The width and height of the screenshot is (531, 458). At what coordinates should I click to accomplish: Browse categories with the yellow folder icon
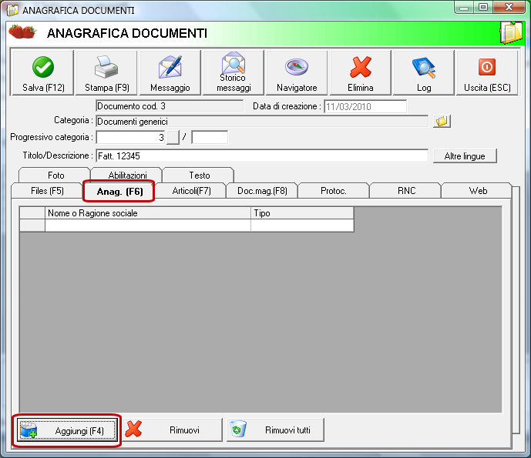pos(442,121)
